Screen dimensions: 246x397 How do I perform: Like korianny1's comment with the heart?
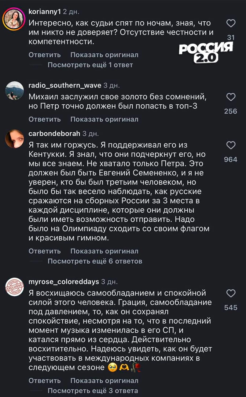point(231,24)
